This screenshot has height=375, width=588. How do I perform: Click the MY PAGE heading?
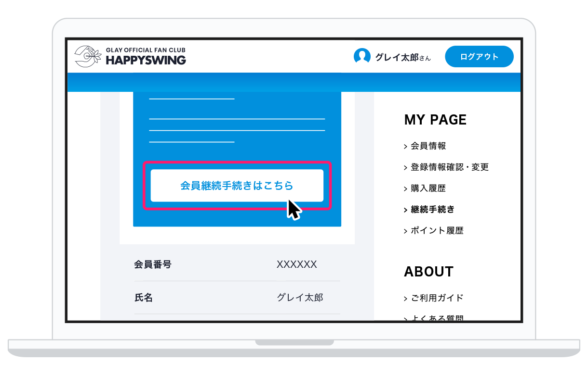coord(435,120)
